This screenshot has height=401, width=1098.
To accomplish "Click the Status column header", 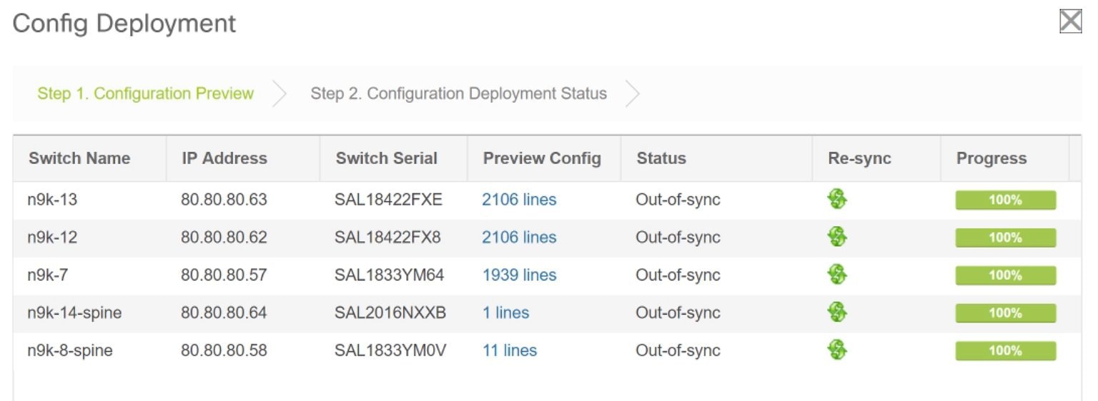I will click(x=661, y=158).
